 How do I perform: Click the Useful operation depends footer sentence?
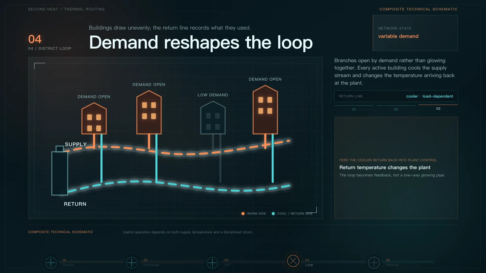(x=188, y=232)
